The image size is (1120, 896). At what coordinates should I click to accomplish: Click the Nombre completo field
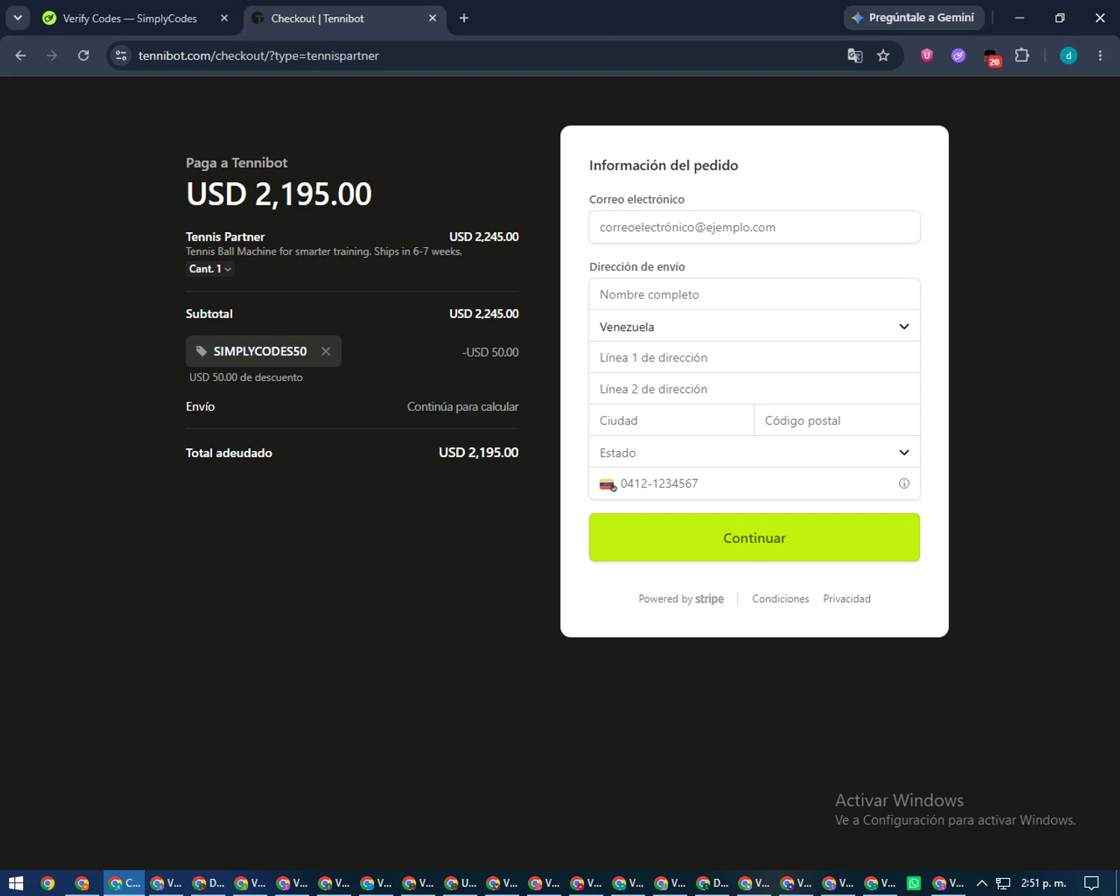point(754,294)
